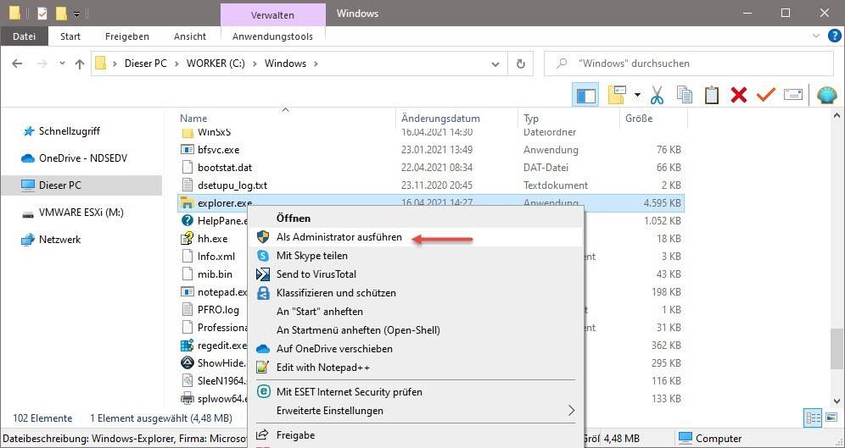Image resolution: width=845 pixels, height=448 pixels.
Task: Open the Ansicht ribbon tab
Action: (x=190, y=36)
